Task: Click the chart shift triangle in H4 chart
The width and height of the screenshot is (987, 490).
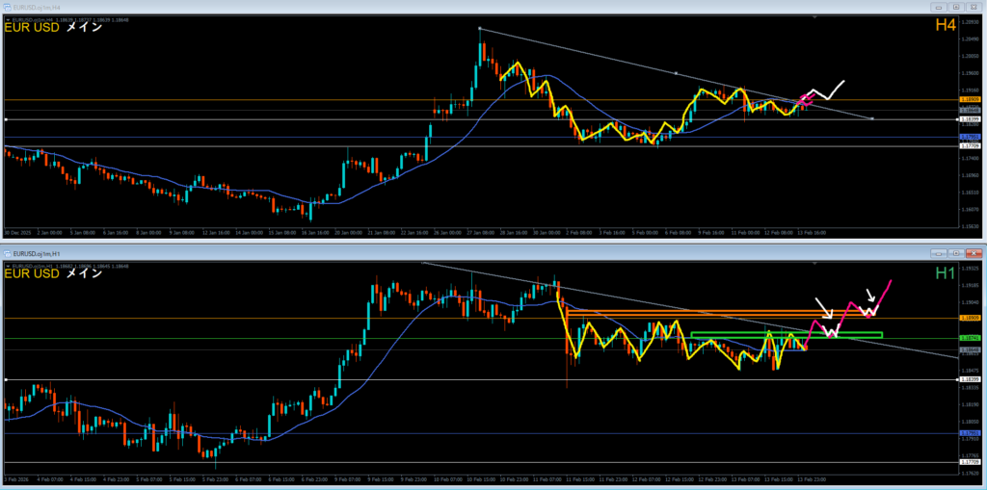Action: (815, 18)
